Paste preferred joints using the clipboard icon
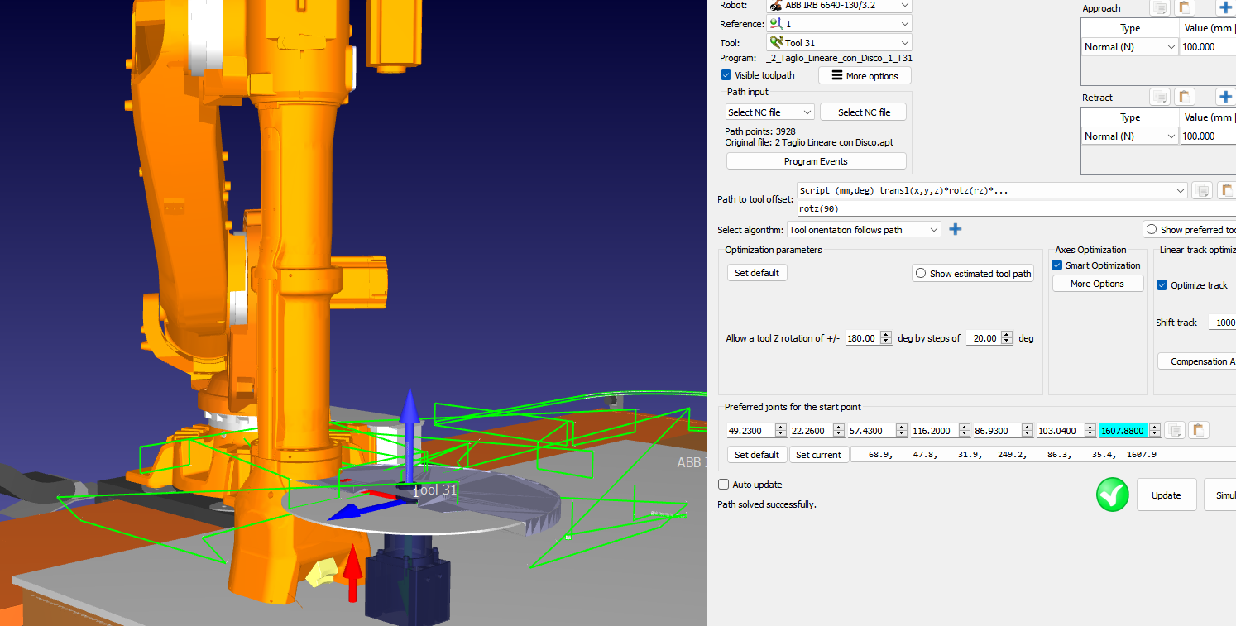The image size is (1236, 626). click(x=1199, y=430)
